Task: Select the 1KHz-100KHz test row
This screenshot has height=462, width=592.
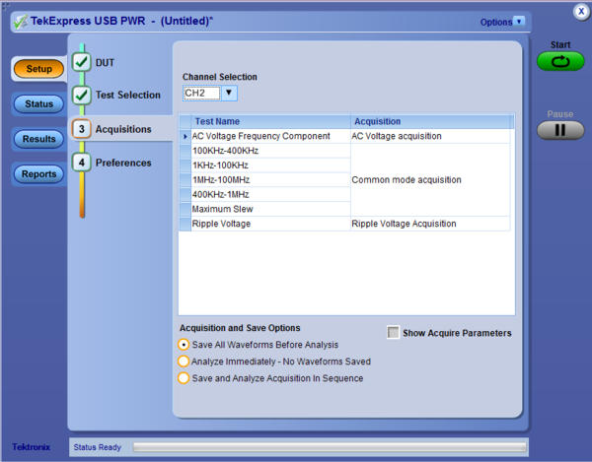Action: tap(270, 165)
